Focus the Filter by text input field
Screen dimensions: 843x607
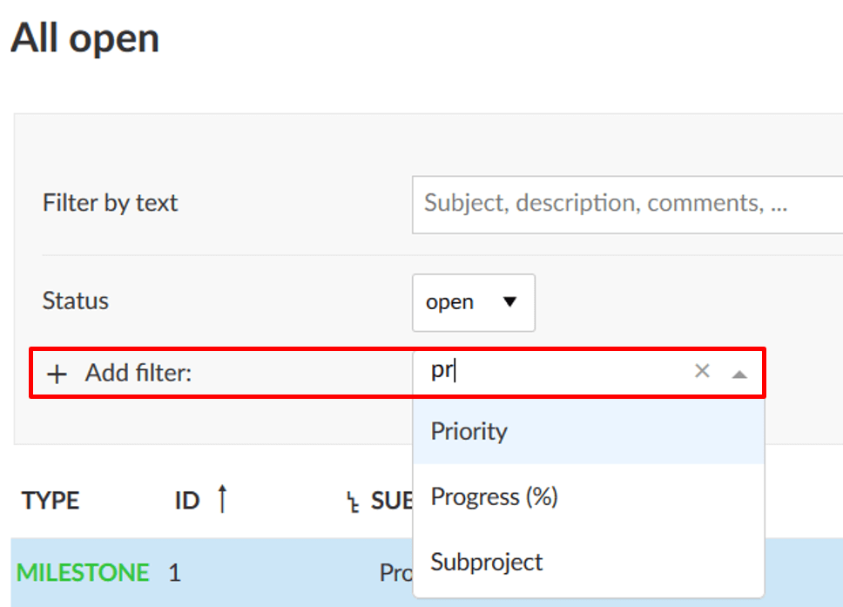point(627,204)
